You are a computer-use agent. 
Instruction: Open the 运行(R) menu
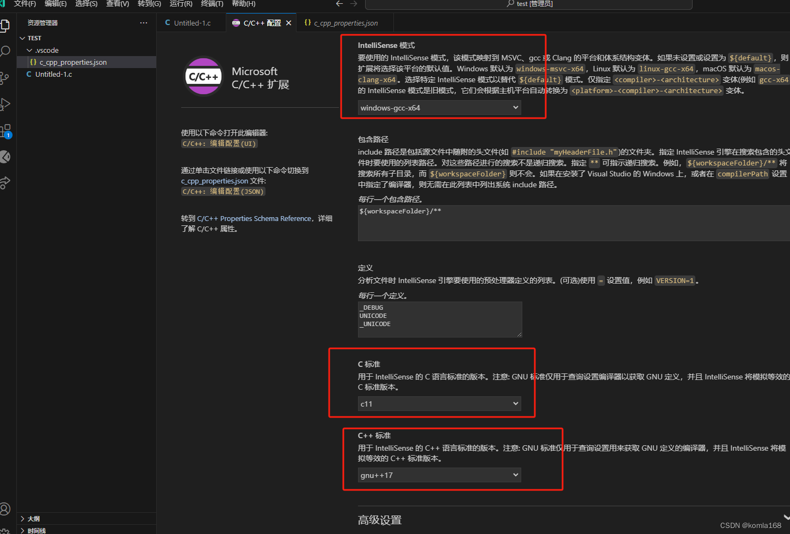181,4
